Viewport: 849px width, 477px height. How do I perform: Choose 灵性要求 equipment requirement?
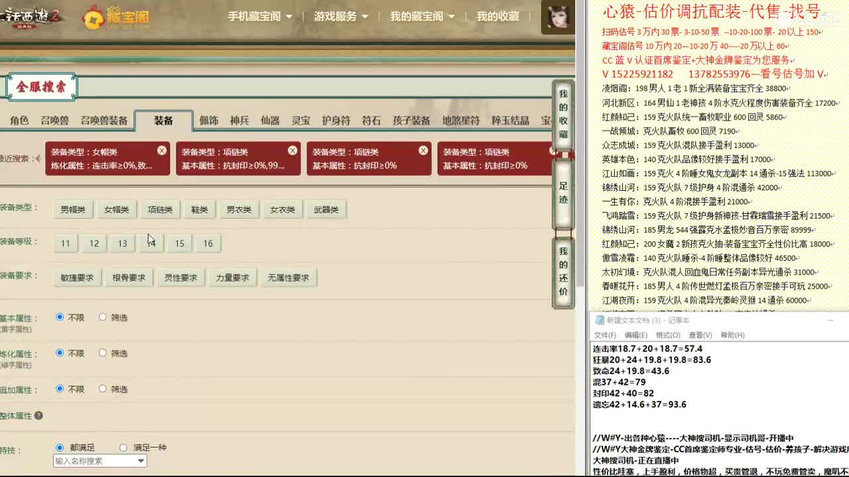180,278
